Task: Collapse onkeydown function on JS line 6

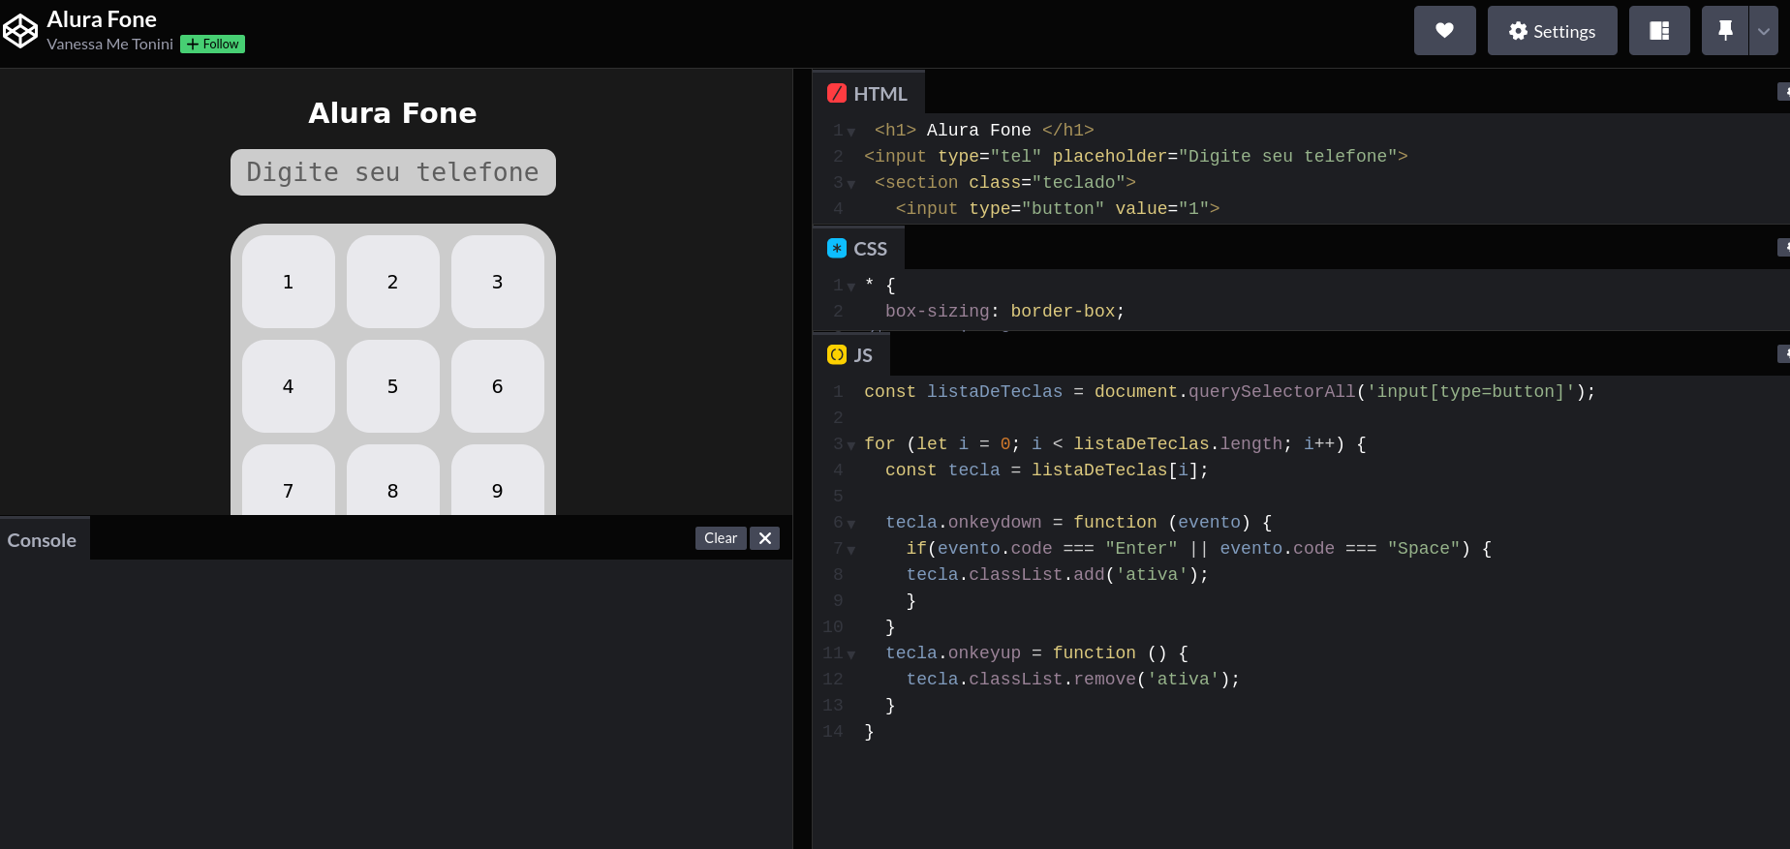Action: [x=851, y=524]
